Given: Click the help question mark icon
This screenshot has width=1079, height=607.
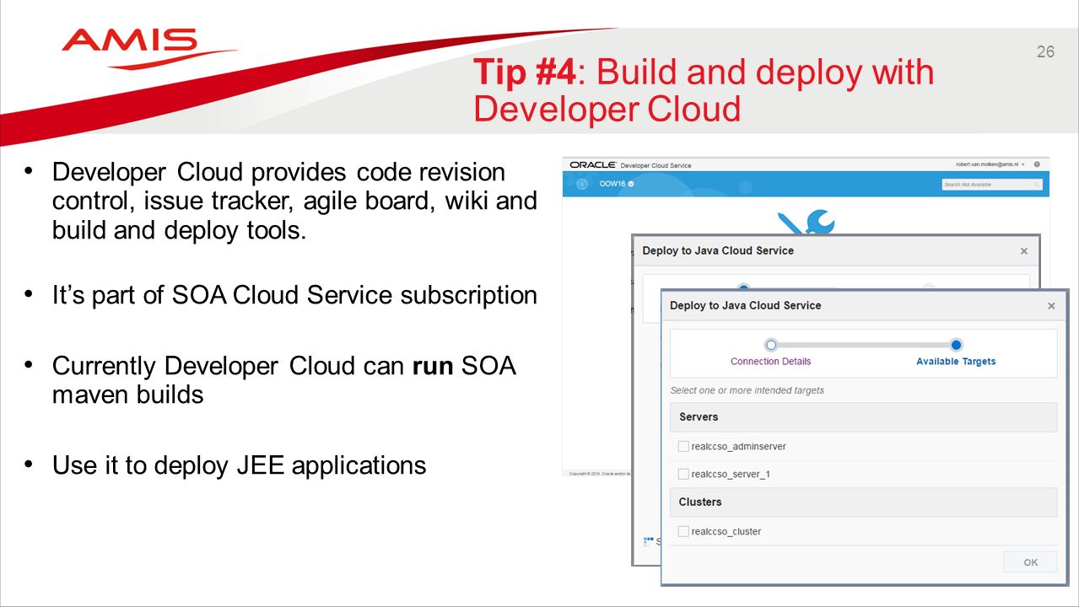Looking at the screenshot, I should [x=1037, y=164].
